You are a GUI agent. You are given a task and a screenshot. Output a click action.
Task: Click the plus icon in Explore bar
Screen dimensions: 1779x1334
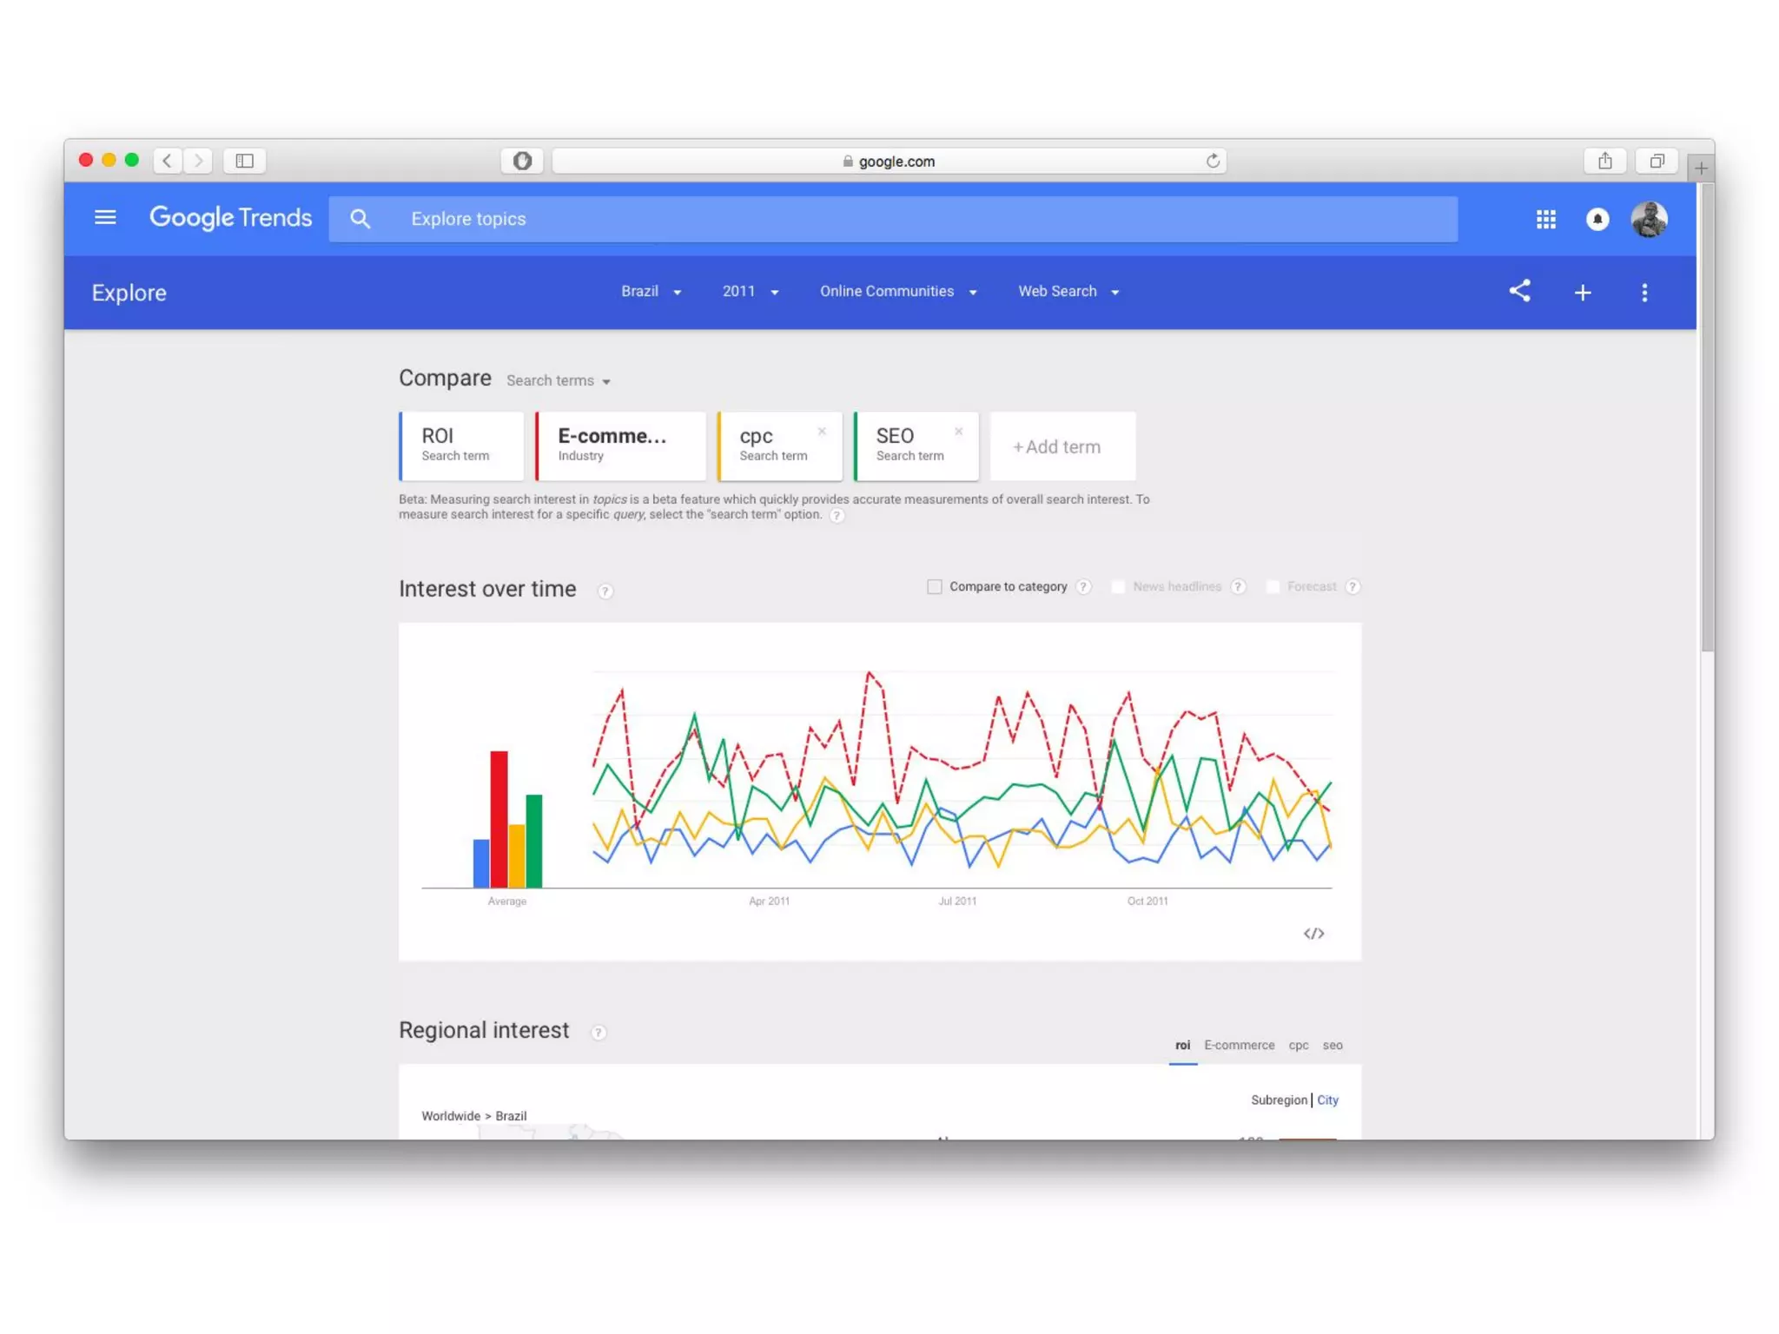tap(1582, 293)
